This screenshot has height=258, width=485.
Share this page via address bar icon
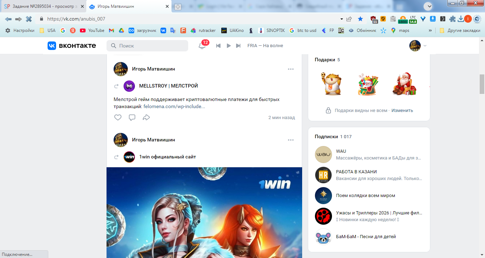coord(349,19)
